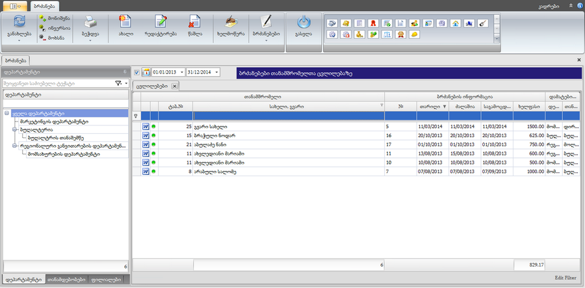Open the 01/01/2013 start date dropdown
This screenshot has width=585, height=288.
click(x=181, y=72)
